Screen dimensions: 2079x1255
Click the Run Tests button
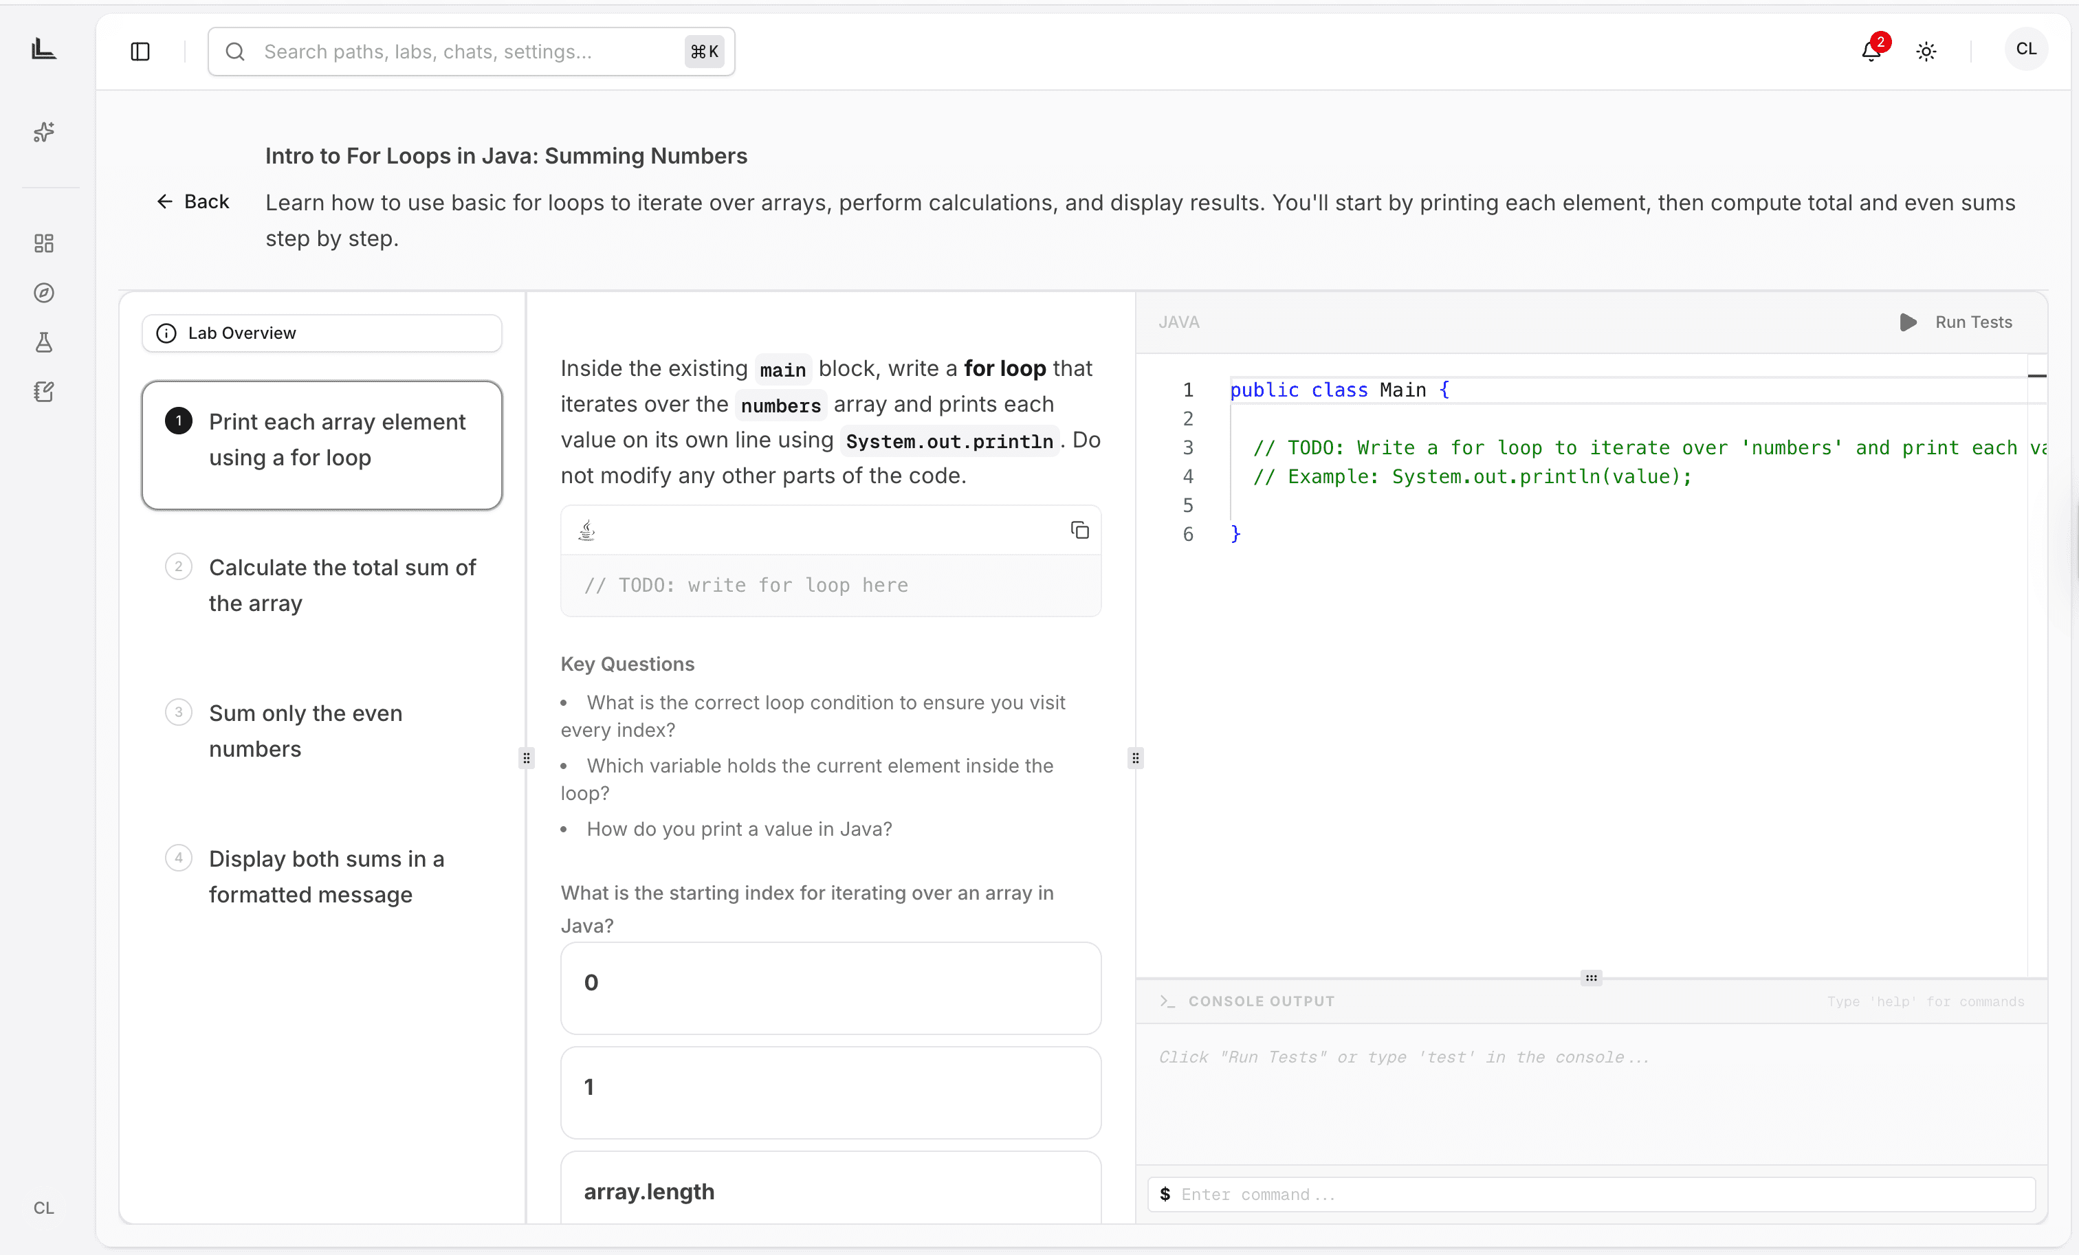[x=1956, y=322]
